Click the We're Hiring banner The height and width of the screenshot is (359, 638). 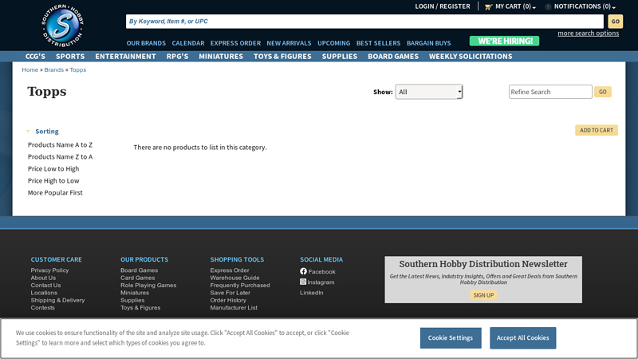504,41
